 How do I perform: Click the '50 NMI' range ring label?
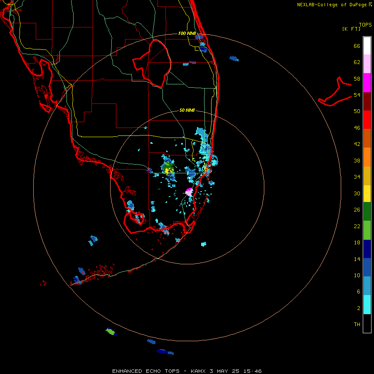pyautogui.click(x=187, y=110)
